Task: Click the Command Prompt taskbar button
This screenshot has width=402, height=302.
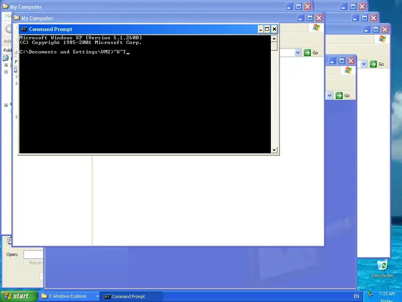Action: (x=131, y=296)
